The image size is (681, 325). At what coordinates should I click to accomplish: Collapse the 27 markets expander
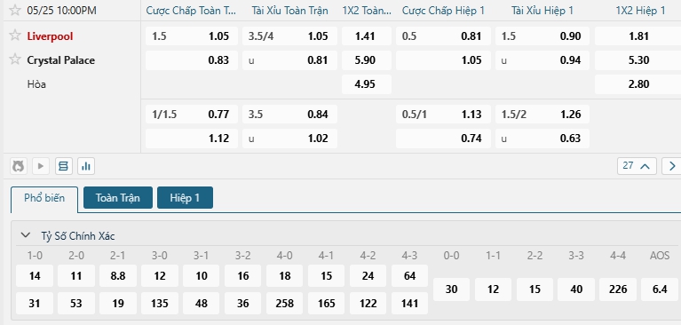(637, 166)
